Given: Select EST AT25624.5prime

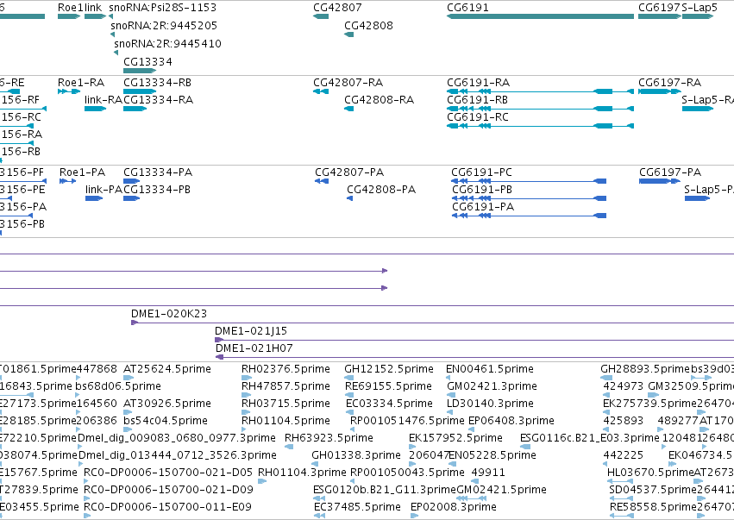Looking at the screenshot, I should [x=167, y=369].
